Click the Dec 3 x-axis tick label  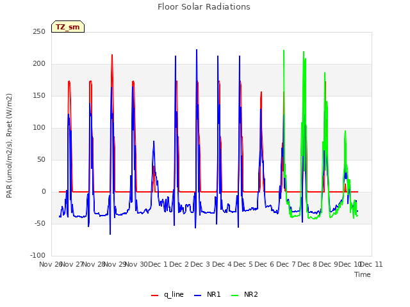pos(201,264)
